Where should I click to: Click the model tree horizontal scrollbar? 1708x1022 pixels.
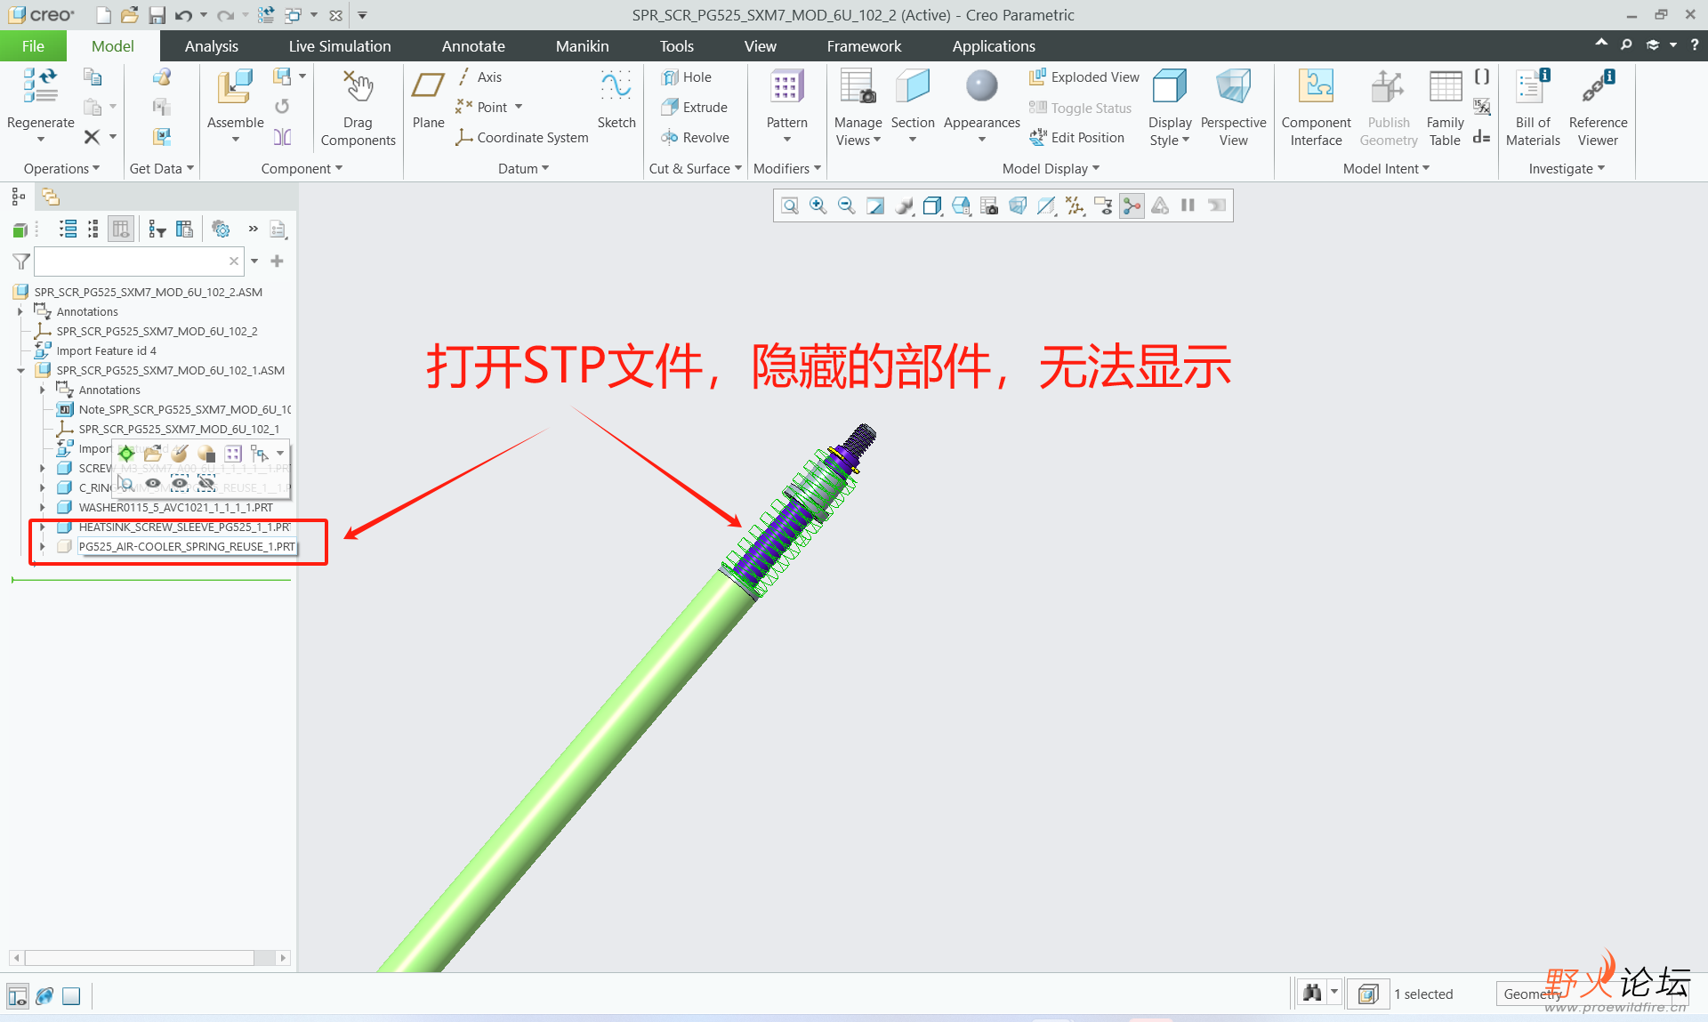(149, 958)
